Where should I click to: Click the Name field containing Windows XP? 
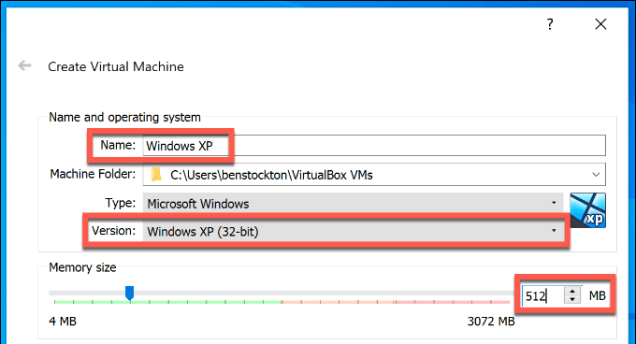pos(374,146)
